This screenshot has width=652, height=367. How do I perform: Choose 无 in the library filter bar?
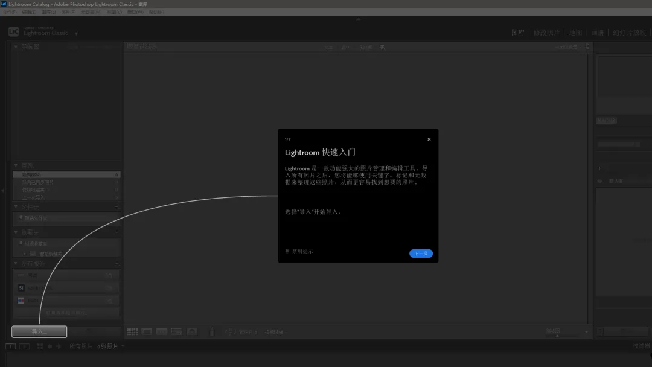pos(382,47)
